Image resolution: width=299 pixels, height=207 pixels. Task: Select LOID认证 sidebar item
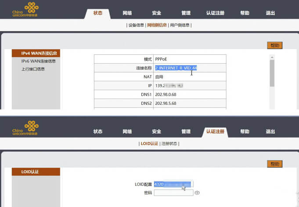36,172
